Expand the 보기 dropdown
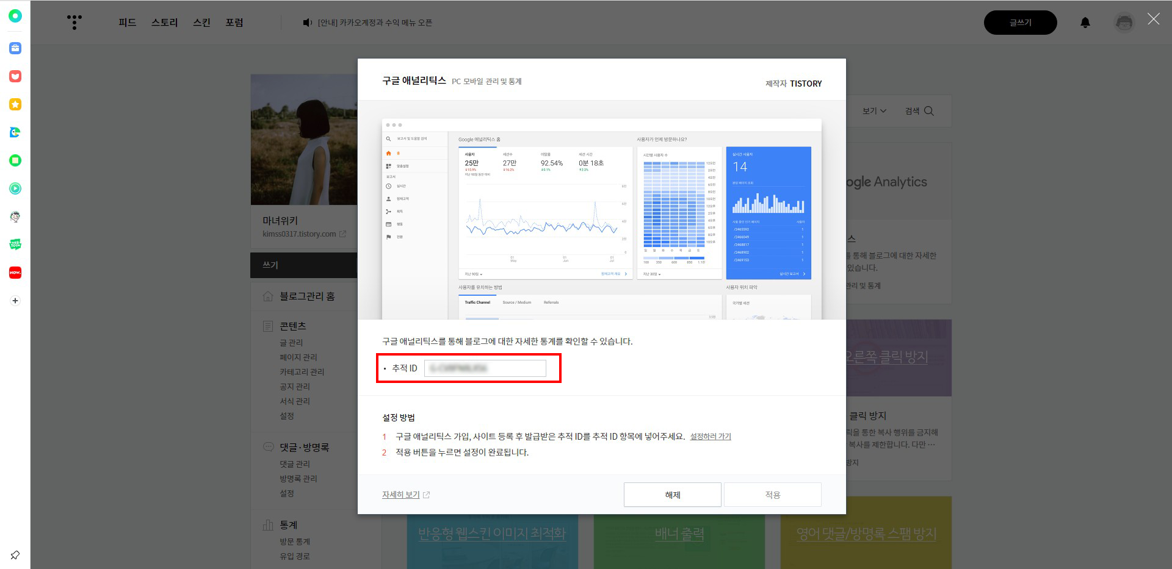Image resolution: width=1172 pixels, height=569 pixels. click(x=874, y=111)
